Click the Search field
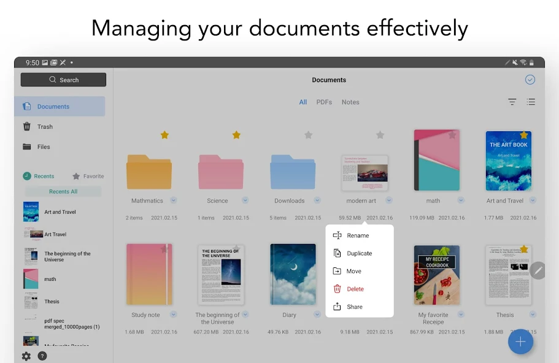559x363 pixels. pos(63,80)
